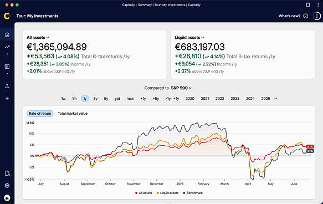The height and width of the screenshot is (204, 323).
Task: Expand the All assets dropdown
Action: [38, 38]
